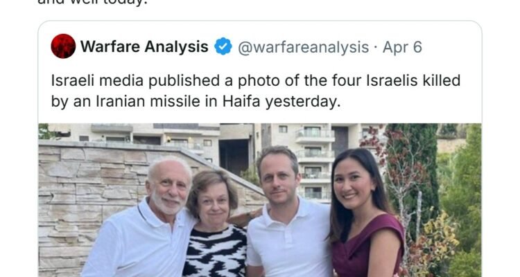
Task: Visit the @warfareanalysis handle link
Action: click(x=304, y=47)
